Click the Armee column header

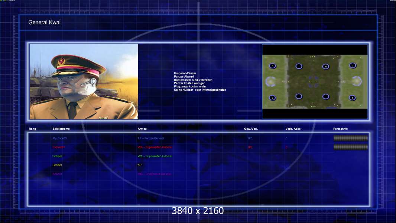(x=142, y=129)
